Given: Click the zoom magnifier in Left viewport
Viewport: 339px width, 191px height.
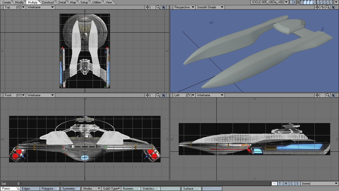Looking at the screenshot, I should pyautogui.click(x=328, y=95).
